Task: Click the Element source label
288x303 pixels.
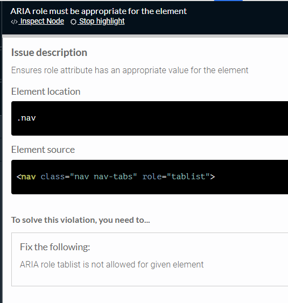Action: click(43, 150)
